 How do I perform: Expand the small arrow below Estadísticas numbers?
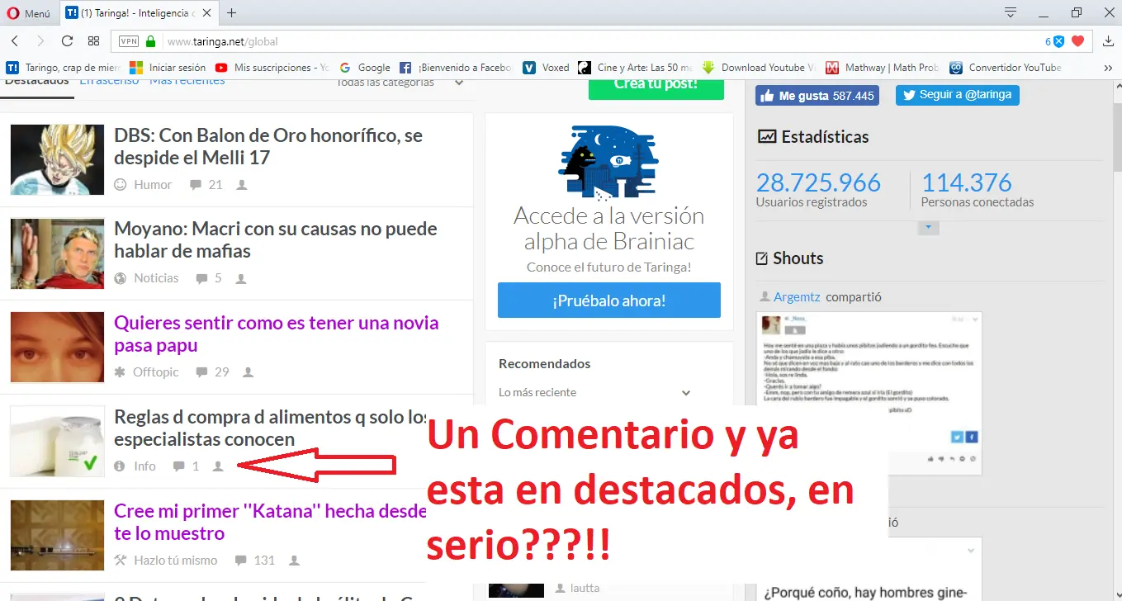click(928, 227)
